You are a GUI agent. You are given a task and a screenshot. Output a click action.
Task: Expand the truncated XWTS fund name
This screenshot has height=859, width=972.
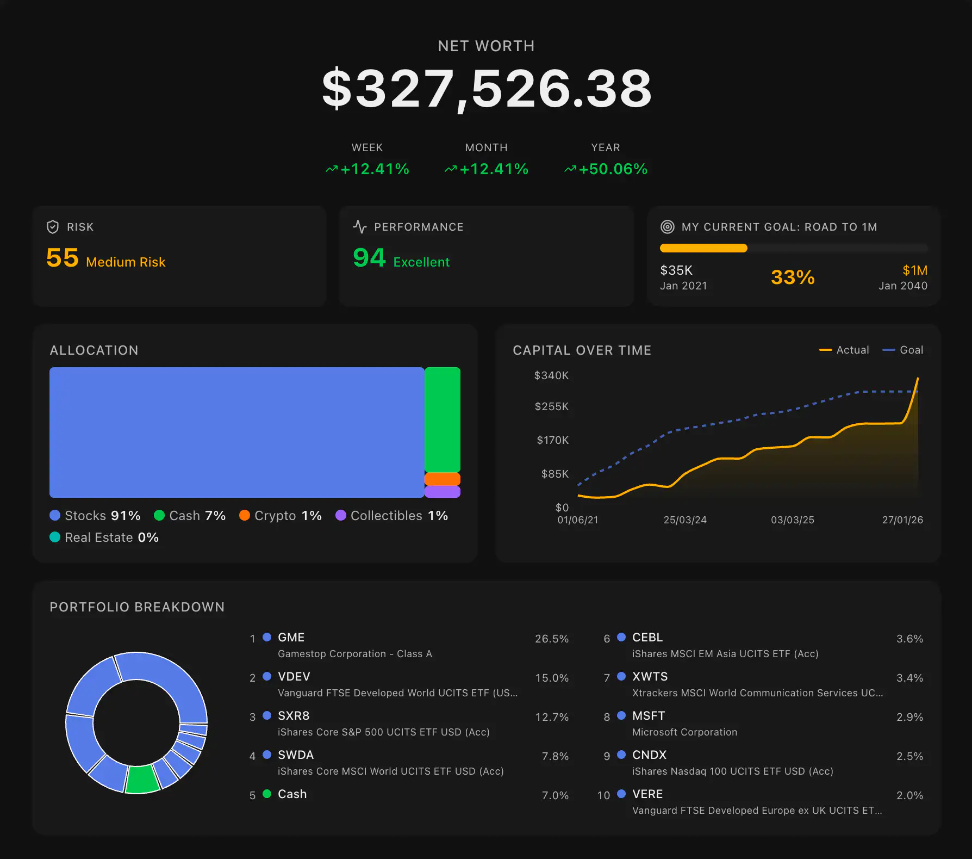[x=758, y=693]
